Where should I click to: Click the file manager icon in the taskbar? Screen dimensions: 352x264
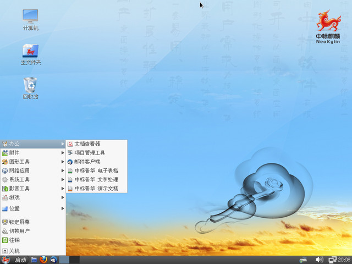click(34, 260)
